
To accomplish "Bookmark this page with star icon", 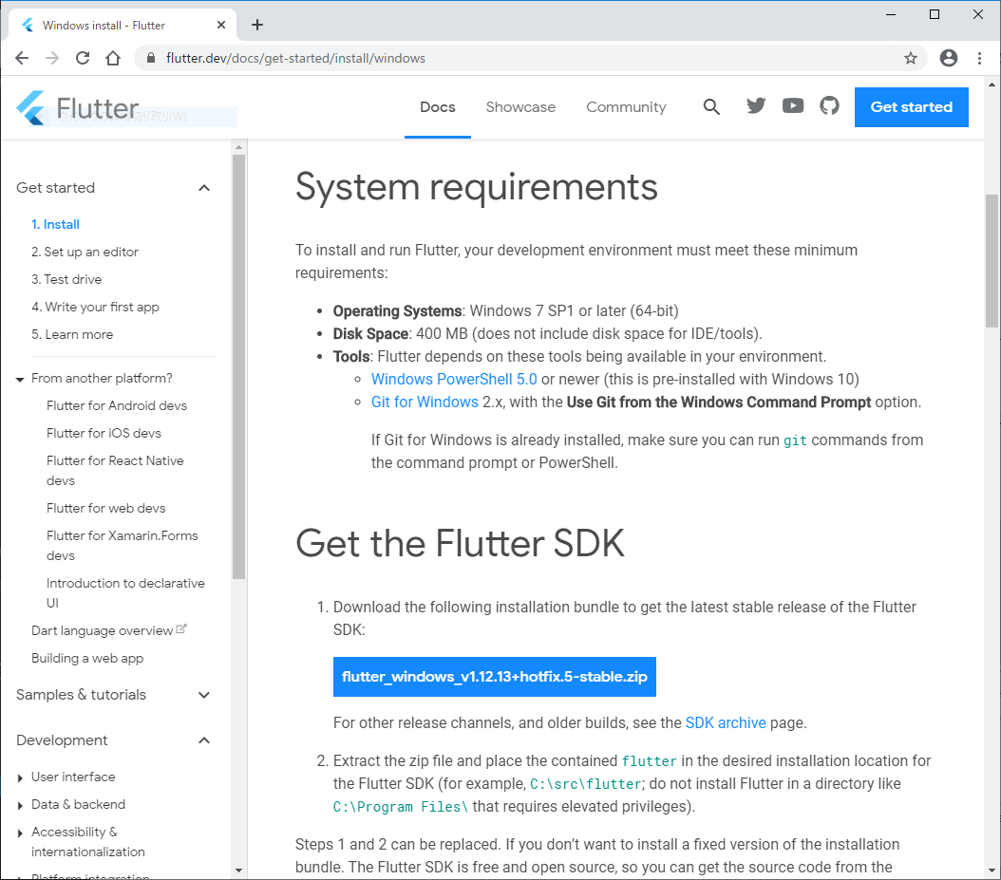I will (911, 58).
